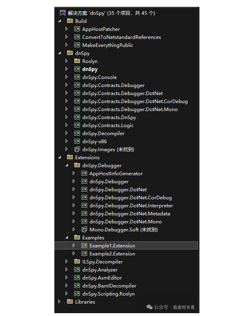Select dnSpy.Debugger.DotNet.Metadata project
Viewport: 241px width, 316px height.
[x=130, y=214]
